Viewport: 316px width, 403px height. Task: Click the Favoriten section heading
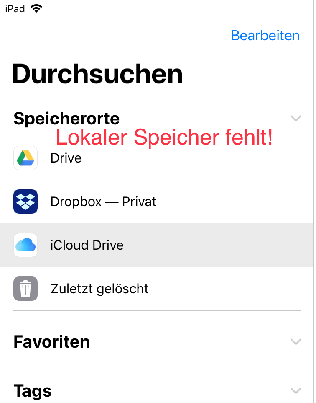[x=51, y=342]
